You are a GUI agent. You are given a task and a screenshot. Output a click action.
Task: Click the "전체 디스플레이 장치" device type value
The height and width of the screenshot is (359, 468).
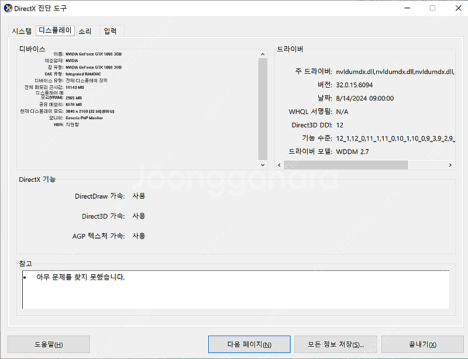tap(87, 81)
